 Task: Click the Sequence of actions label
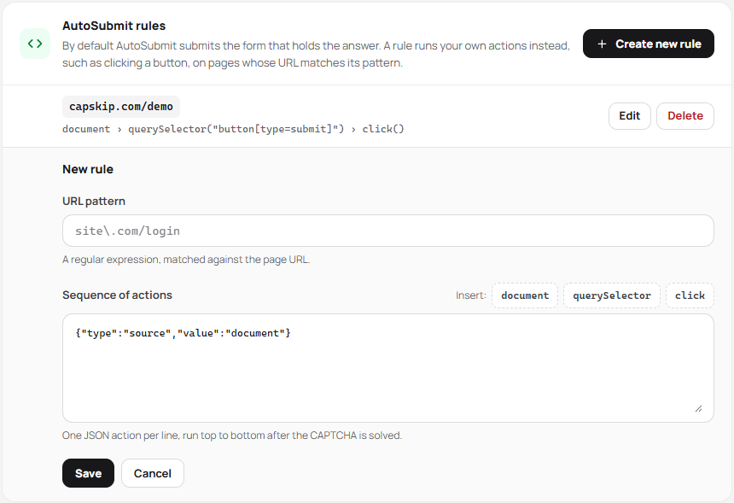(117, 295)
